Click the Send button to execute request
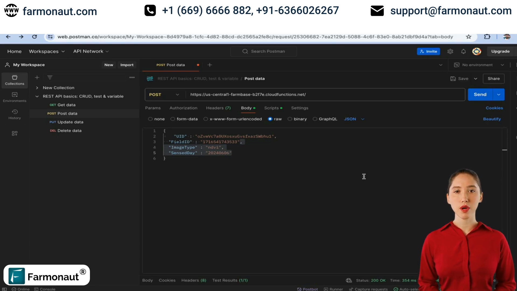Viewport: 517px width, 291px height. click(x=481, y=94)
